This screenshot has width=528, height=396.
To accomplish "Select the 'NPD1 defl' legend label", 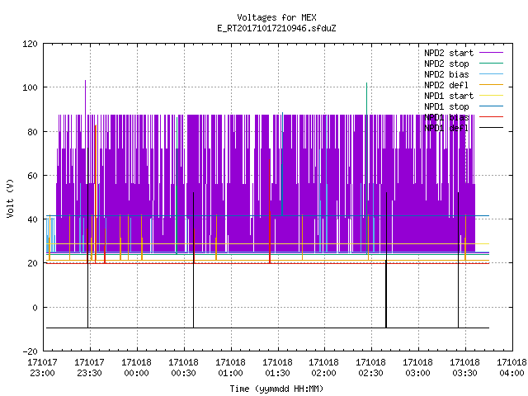I will tap(446, 129).
